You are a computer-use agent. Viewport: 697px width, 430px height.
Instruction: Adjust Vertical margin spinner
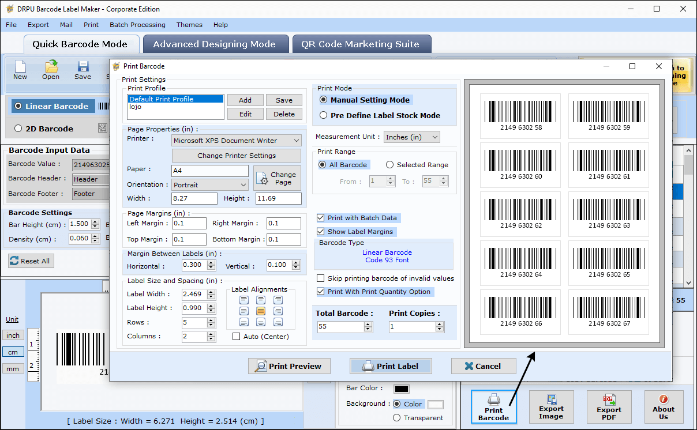click(297, 266)
